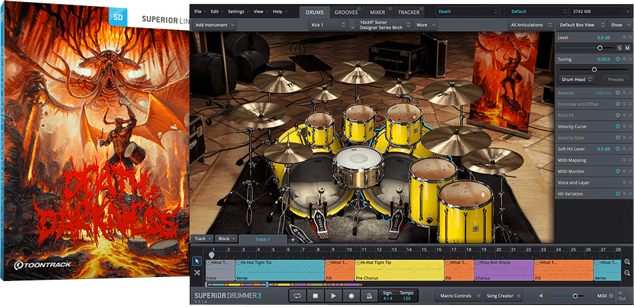This screenshot has width=634, height=307.
Task: Mute the instrument with M button
Action: tap(627, 48)
